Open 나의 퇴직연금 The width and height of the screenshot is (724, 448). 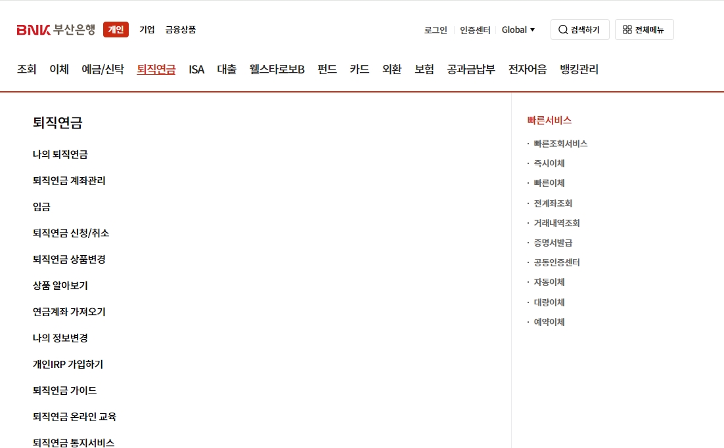[60, 154]
